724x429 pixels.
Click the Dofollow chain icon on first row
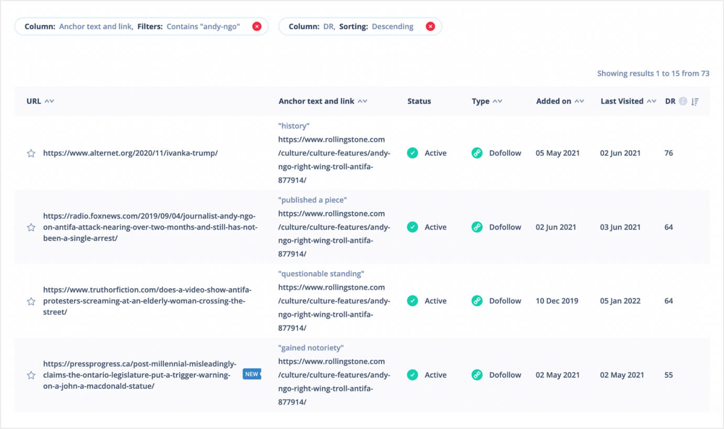[x=477, y=153]
